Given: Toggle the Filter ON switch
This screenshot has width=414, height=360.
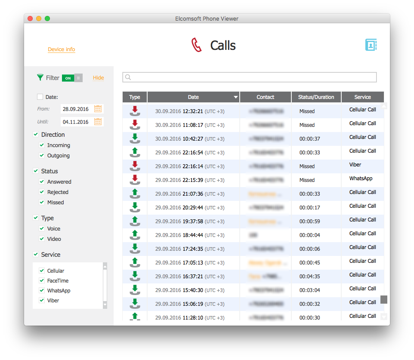Looking at the screenshot, I should pos(72,78).
